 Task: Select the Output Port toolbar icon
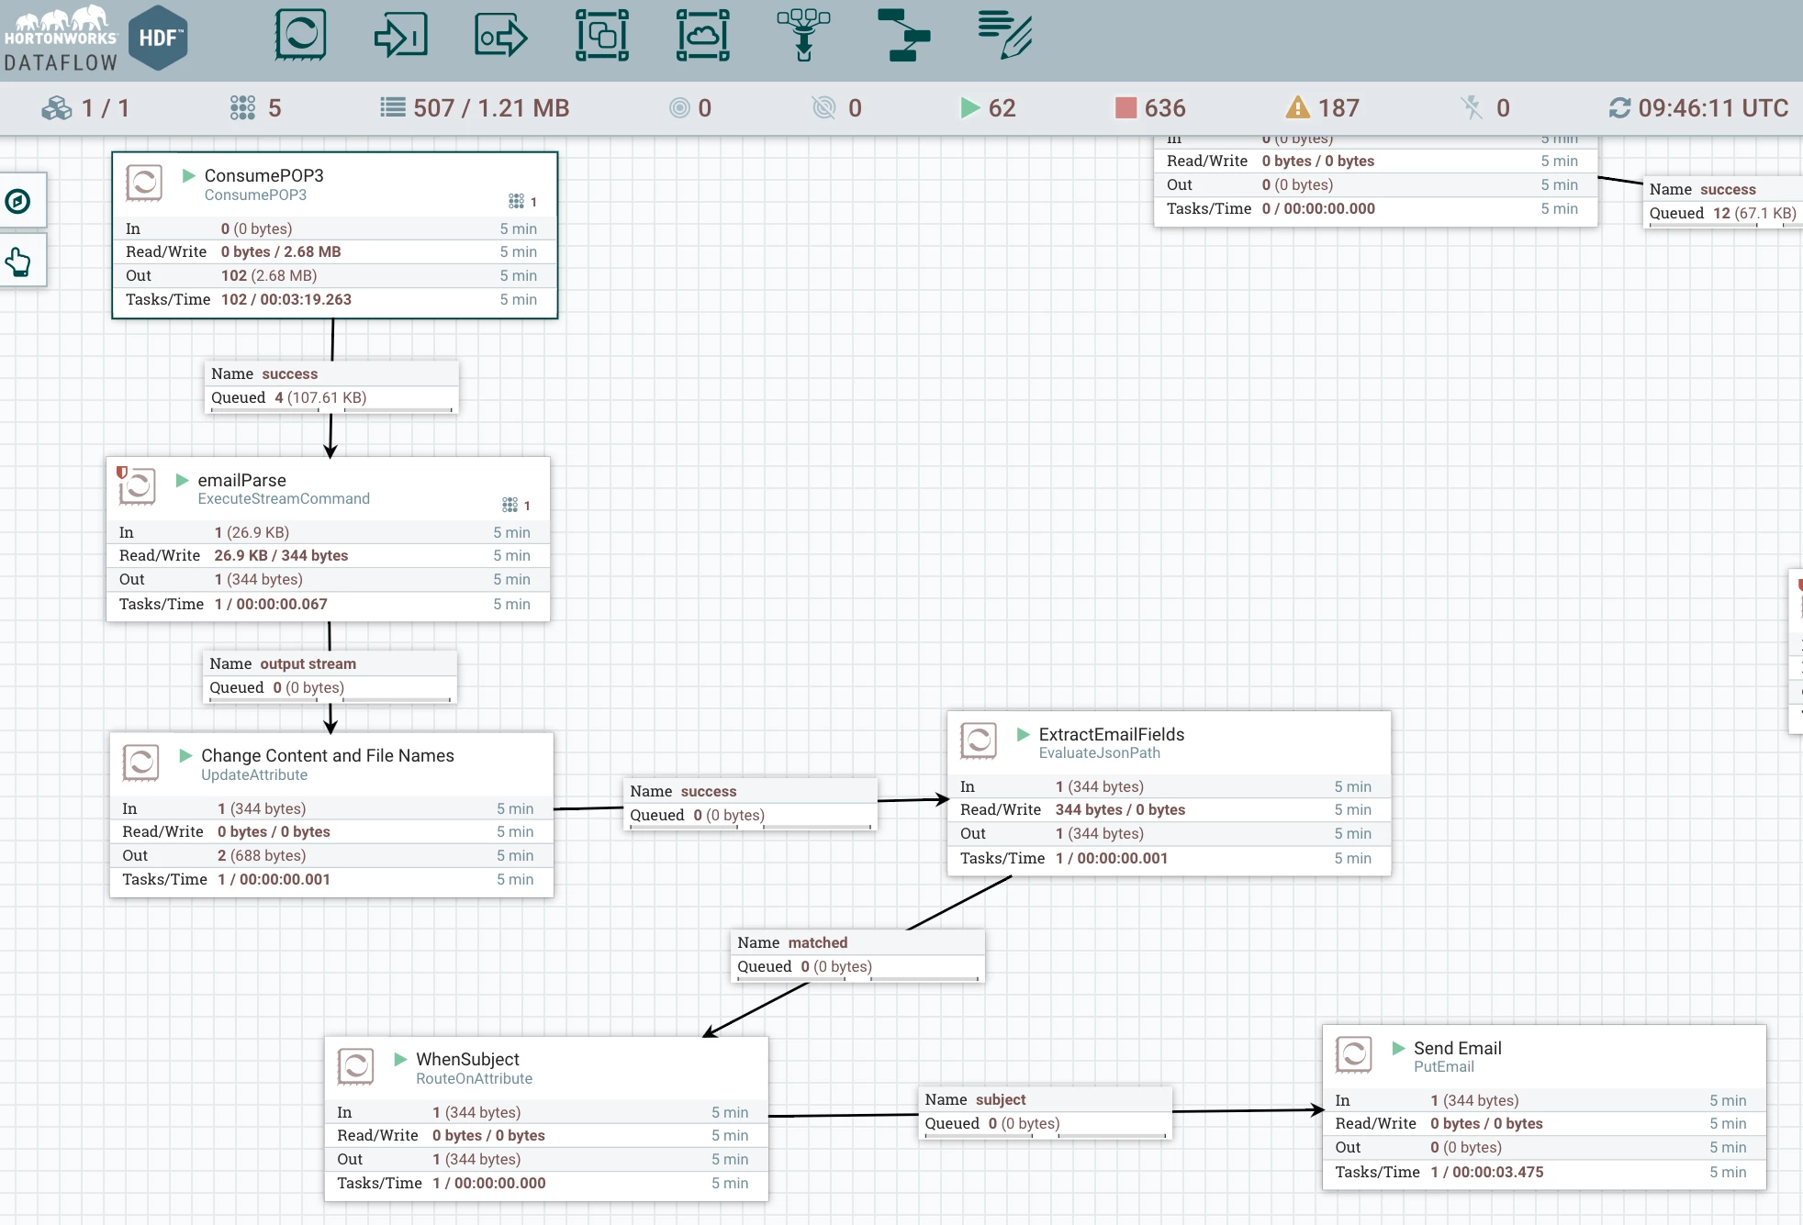tap(501, 36)
